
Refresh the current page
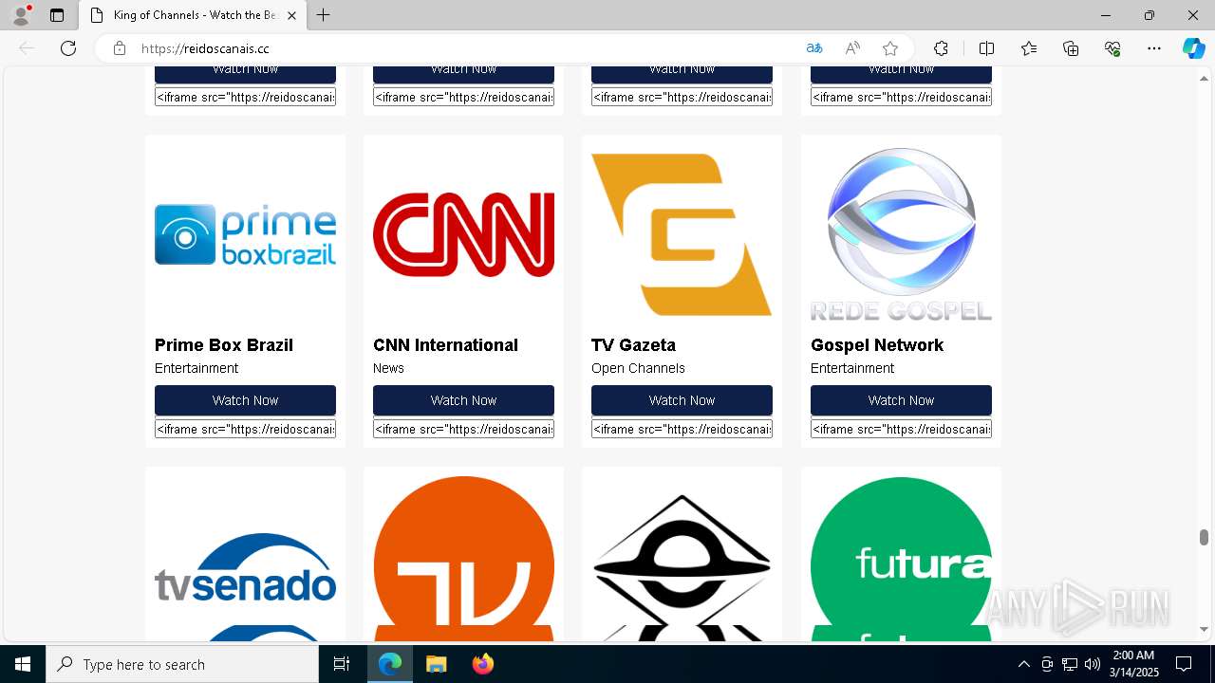(68, 48)
